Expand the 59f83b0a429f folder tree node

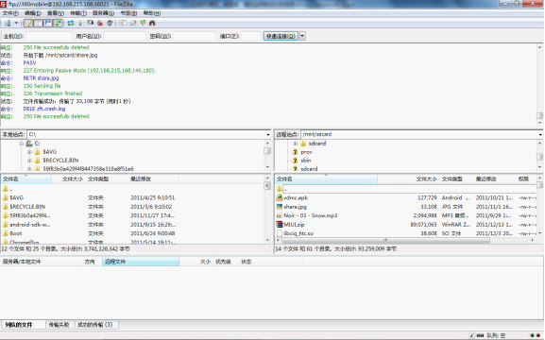point(29,169)
